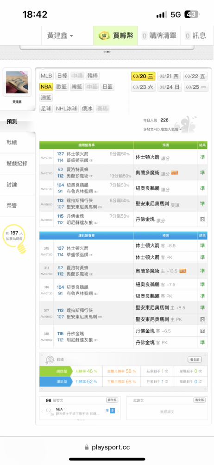Click 看全部 in the 感謝文 box

tap(200, 400)
